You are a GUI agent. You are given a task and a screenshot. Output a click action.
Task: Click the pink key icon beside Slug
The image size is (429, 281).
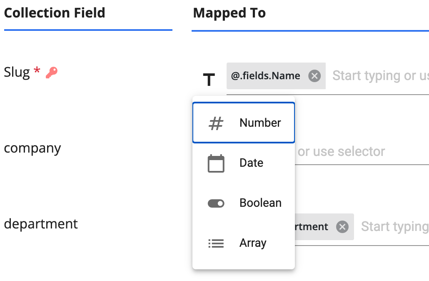tap(51, 73)
